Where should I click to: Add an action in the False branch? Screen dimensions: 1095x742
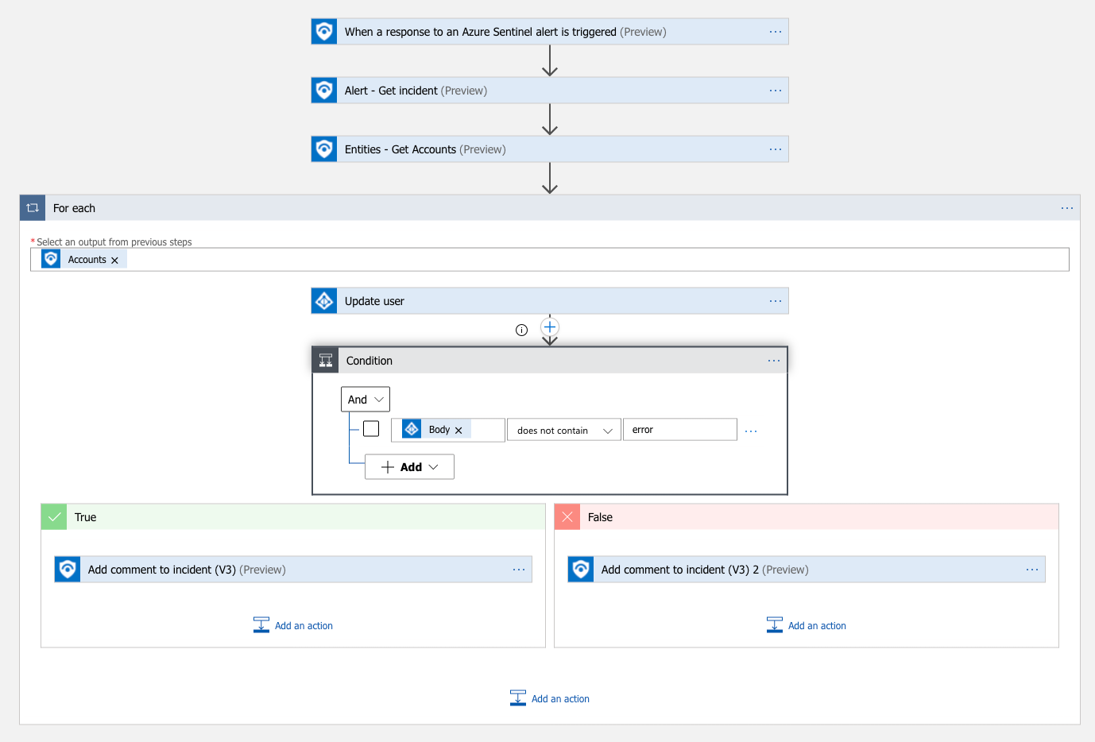coord(807,626)
